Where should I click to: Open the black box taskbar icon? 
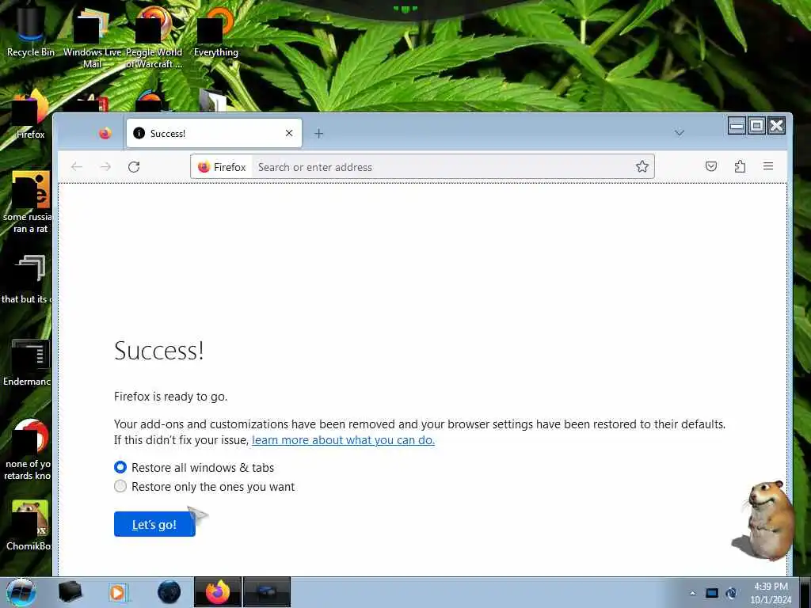point(70,592)
